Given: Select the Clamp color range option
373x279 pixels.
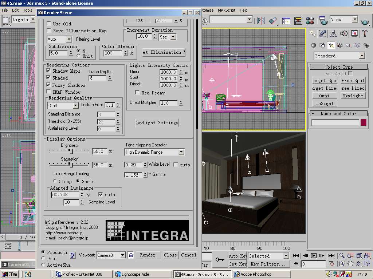Looking at the screenshot, I should pyautogui.click(x=55, y=181).
